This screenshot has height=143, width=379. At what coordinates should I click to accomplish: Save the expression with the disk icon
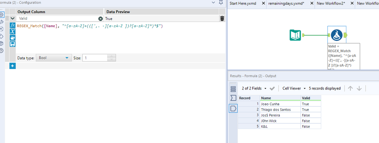point(13,44)
